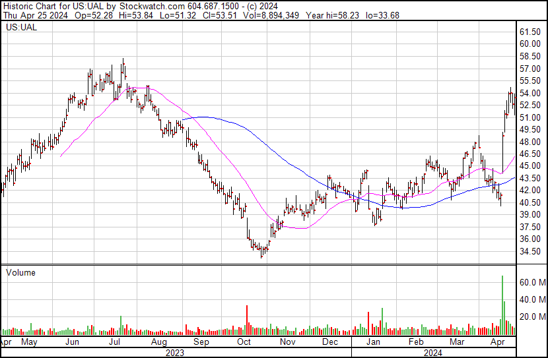Click the 51.00 price axis label
The width and height of the screenshot is (548, 358).
(531, 117)
